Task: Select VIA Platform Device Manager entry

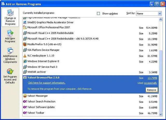Action: tap(91, 50)
